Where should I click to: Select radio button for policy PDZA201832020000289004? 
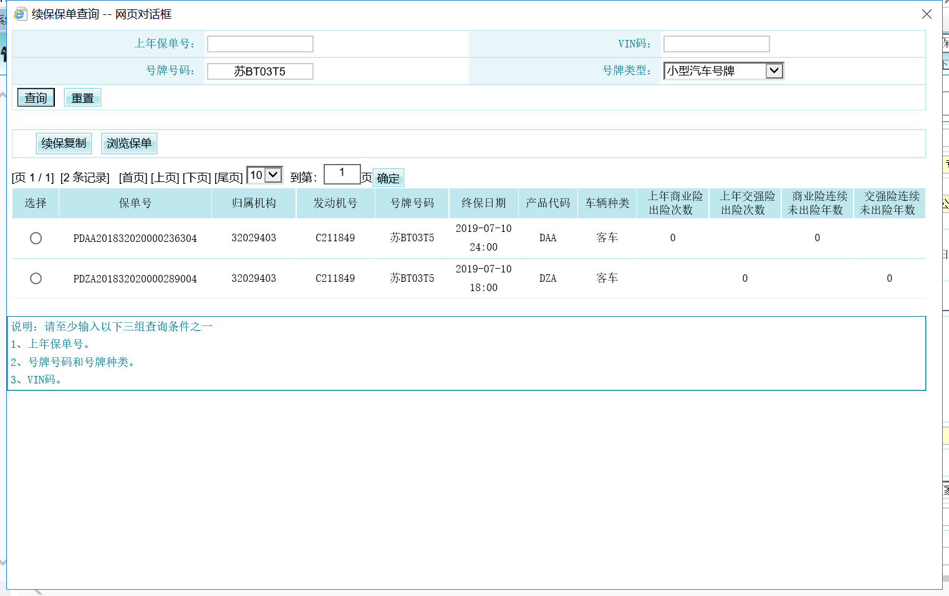[x=36, y=279]
